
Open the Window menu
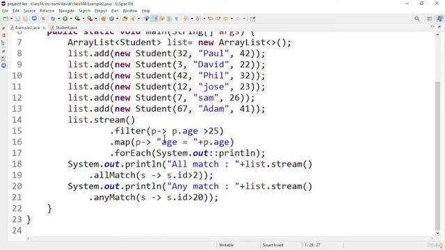tap(130, 10)
